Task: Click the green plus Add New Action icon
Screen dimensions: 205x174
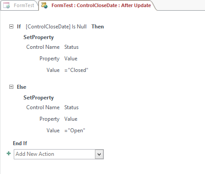Action: (x=9, y=154)
